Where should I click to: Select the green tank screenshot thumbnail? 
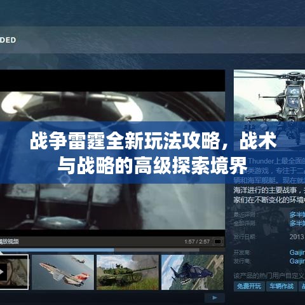[128, 272]
